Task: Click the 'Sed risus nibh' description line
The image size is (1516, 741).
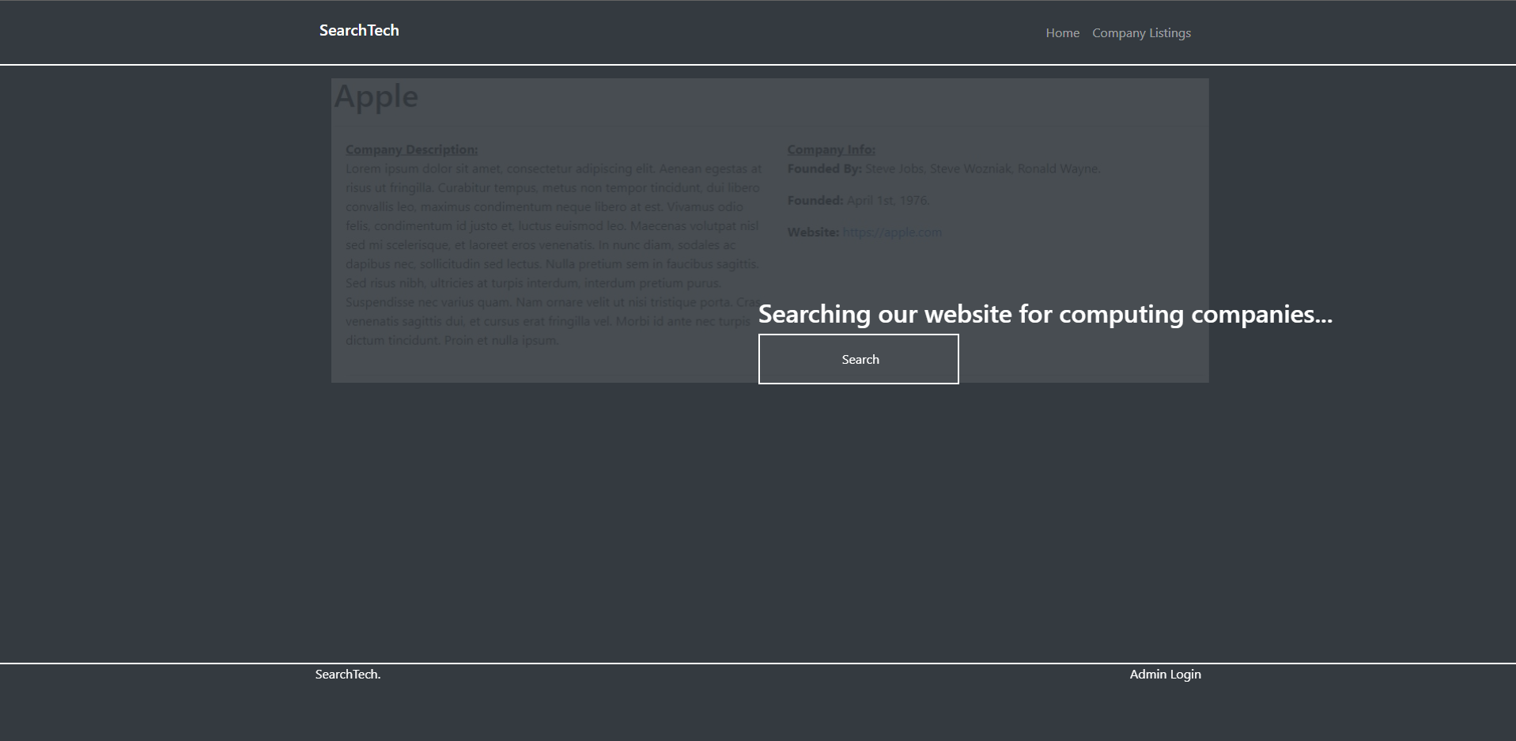Action: point(532,283)
